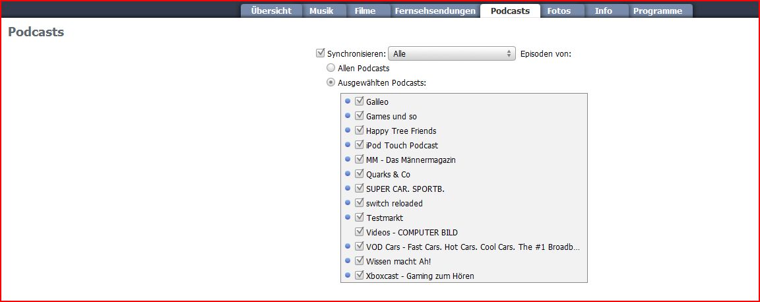The height and width of the screenshot is (302, 760).
Task: Click the blue dot beside SUPER CAR. SPORTB.
Action: [348, 188]
